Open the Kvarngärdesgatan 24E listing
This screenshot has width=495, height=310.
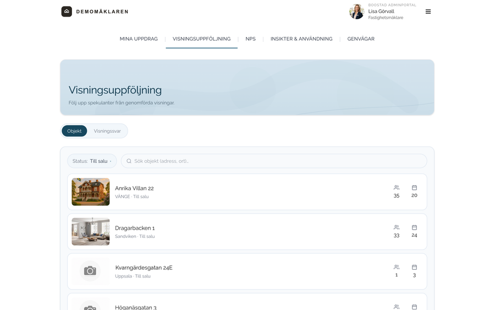point(247,271)
